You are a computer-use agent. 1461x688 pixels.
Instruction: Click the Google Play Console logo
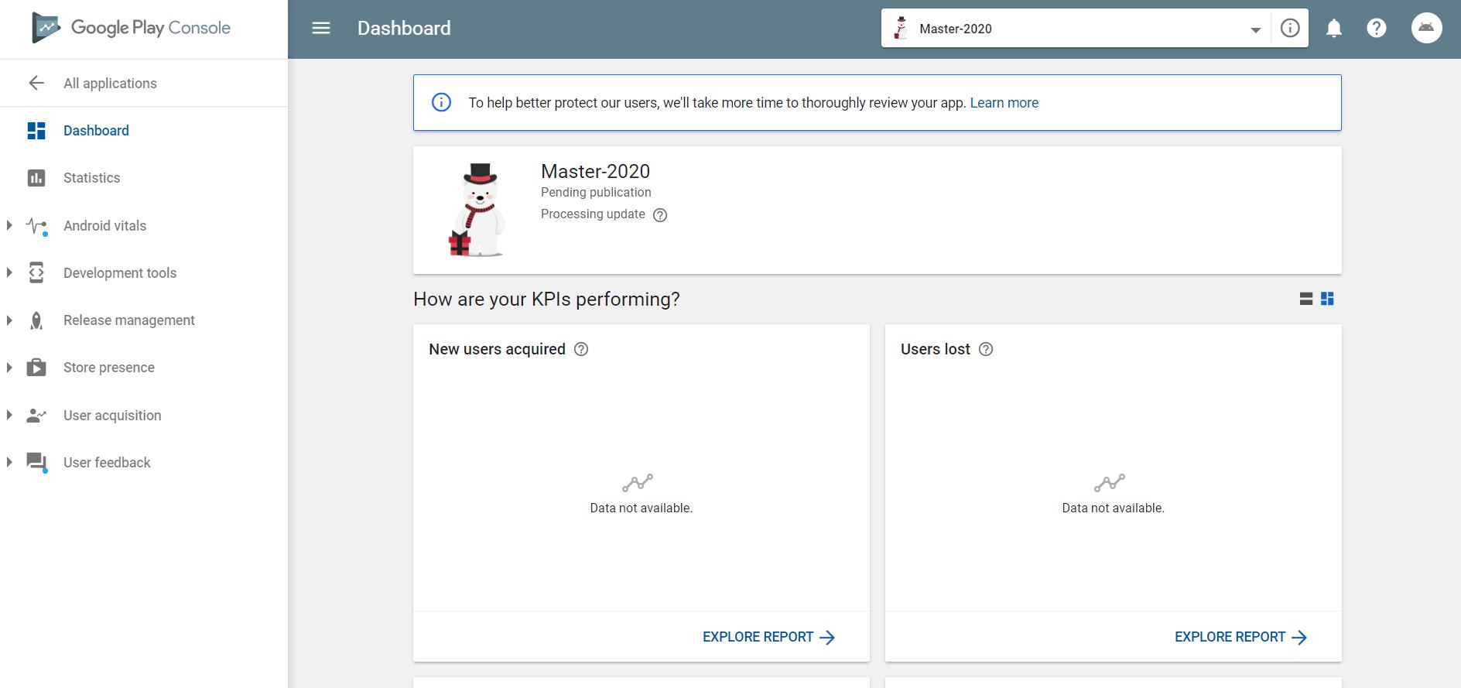pyautogui.click(x=131, y=28)
